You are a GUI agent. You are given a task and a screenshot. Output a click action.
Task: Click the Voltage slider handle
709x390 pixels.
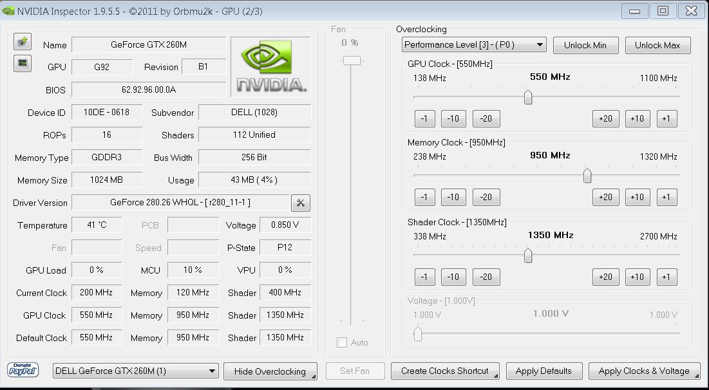418,334
